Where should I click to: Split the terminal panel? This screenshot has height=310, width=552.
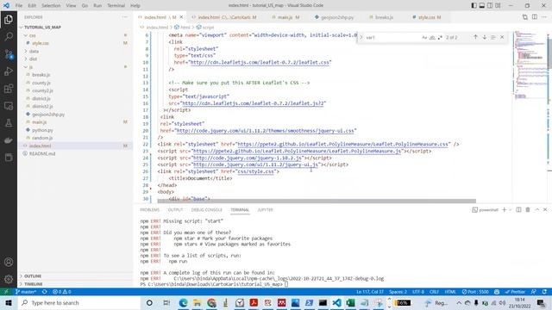point(518,210)
